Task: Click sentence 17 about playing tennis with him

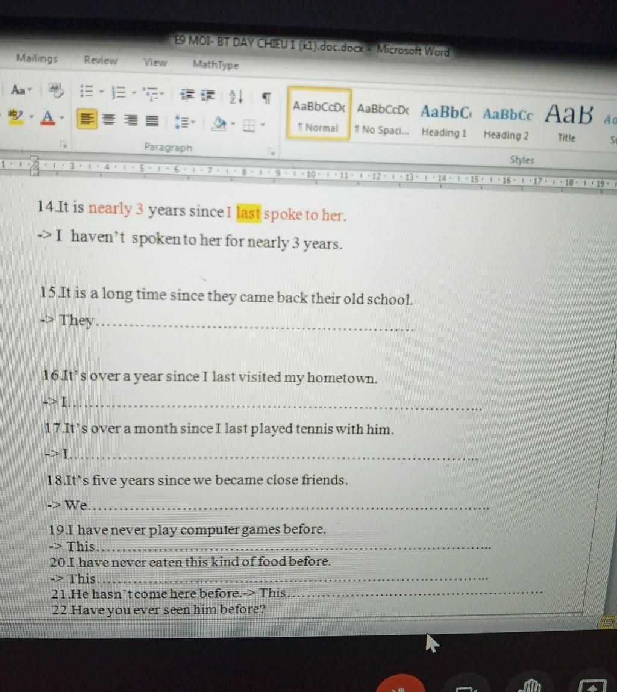Action: tap(219, 428)
